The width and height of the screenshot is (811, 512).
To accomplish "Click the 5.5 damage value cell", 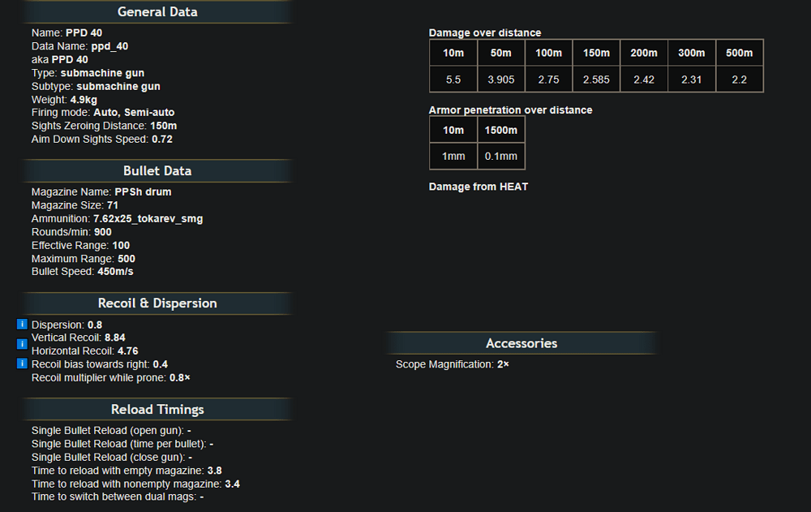I will point(453,79).
